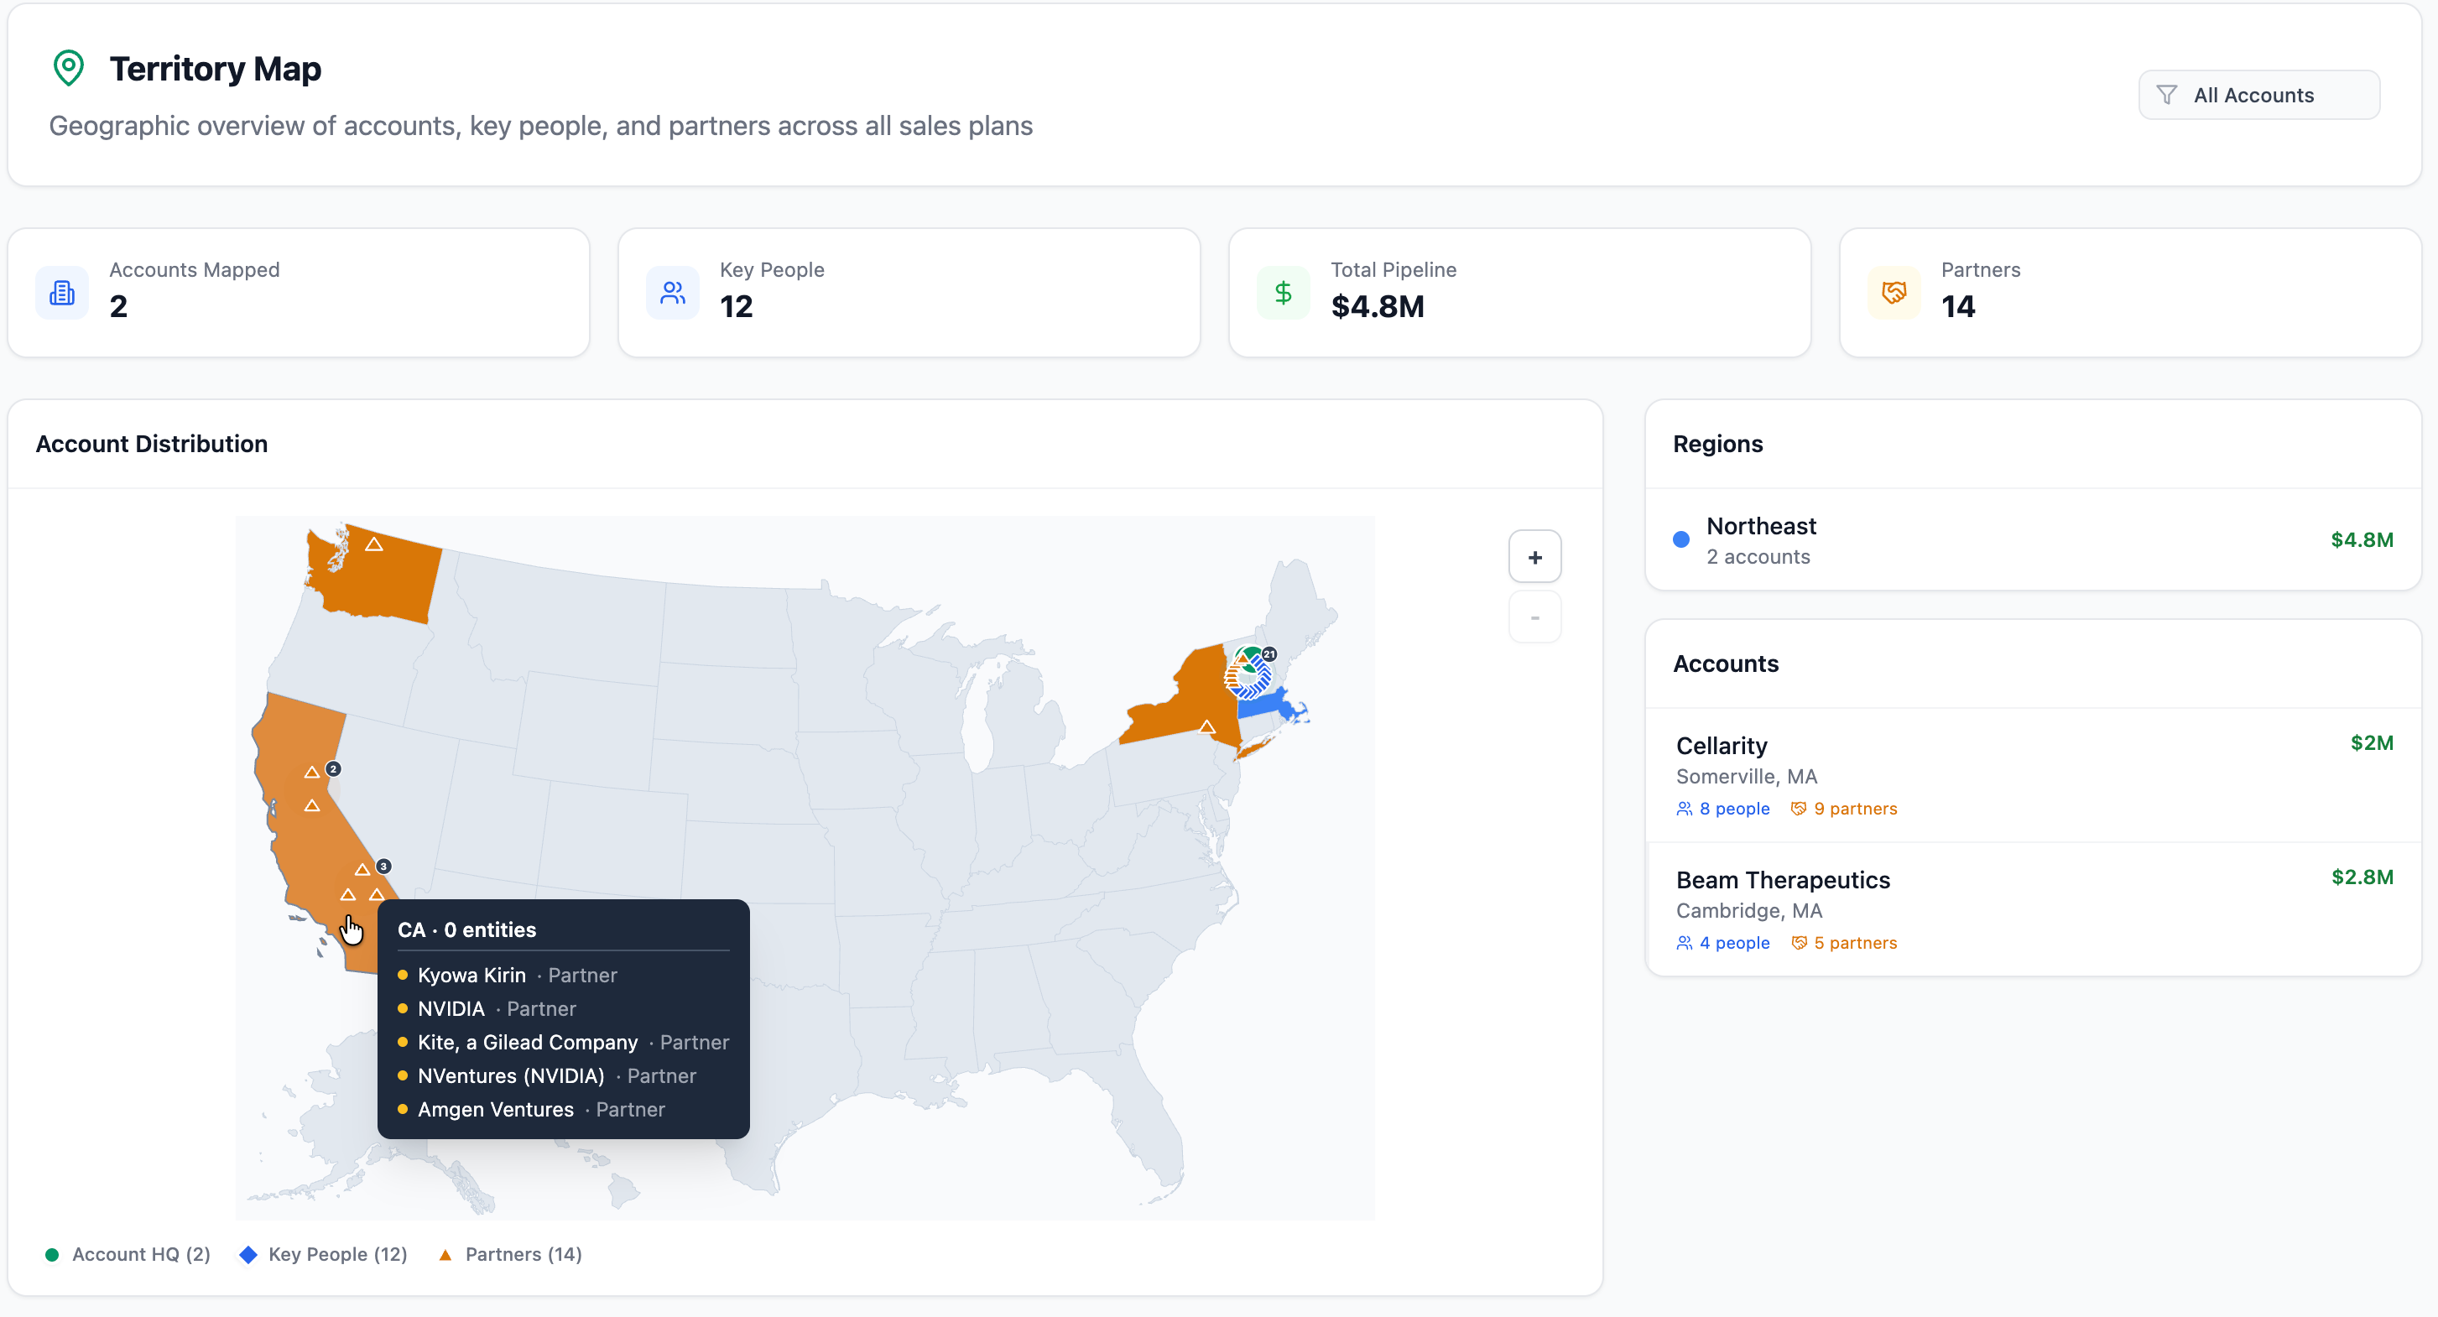The width and height of the screenshot is (2438, 1317).
Task: Click the Accounts Mapped building icon
Action: pos(62,293)
